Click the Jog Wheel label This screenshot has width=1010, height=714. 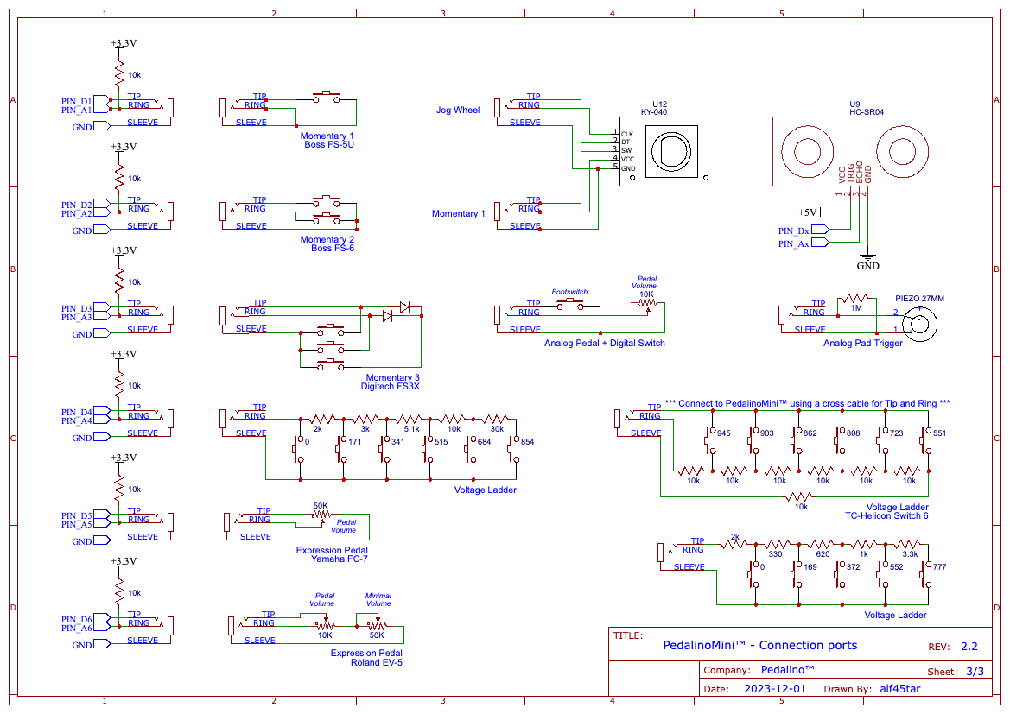click(458, 111)
